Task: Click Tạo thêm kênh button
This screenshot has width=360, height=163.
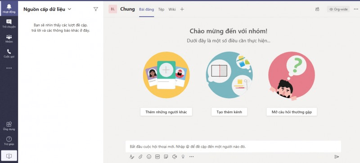Action: point(229,112)
